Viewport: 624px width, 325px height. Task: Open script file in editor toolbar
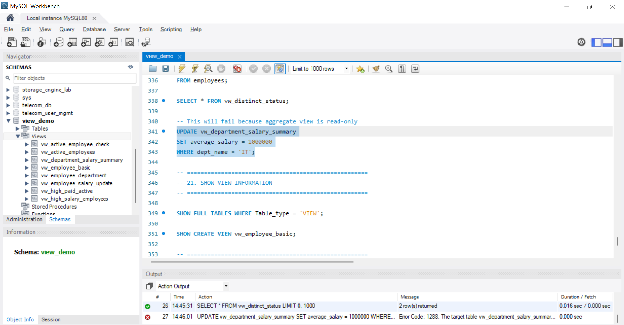coord(153,69)
